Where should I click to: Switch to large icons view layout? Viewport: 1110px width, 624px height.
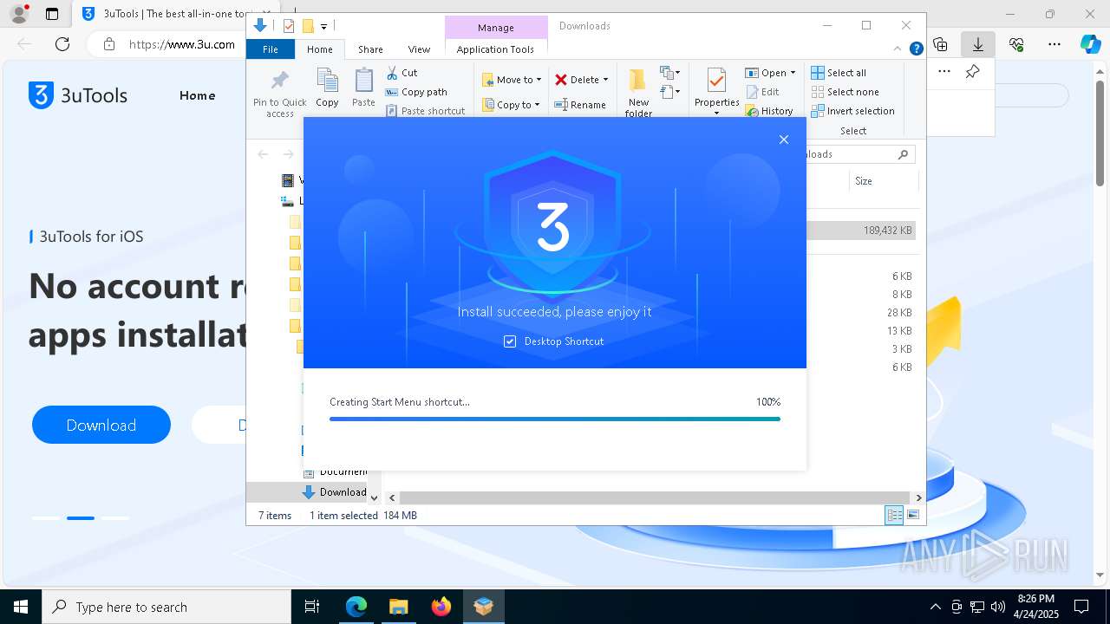coord(913,515)
